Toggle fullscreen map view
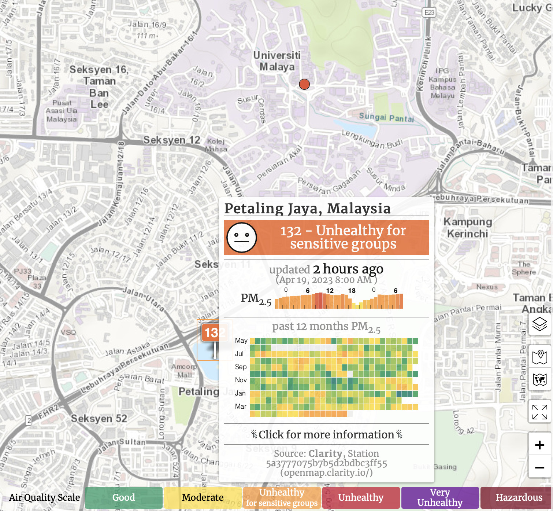Image resolution: width=553 pixels, height=511 pixels. pos(539,412)
